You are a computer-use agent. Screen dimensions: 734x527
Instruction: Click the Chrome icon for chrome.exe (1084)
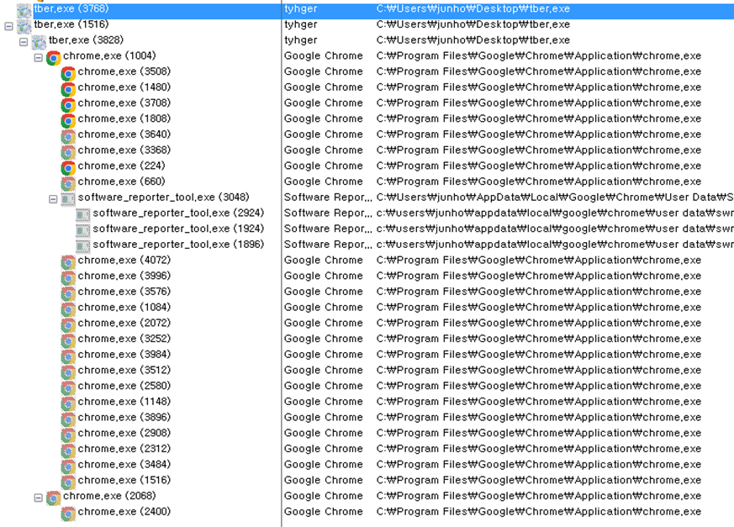(68, 309)
